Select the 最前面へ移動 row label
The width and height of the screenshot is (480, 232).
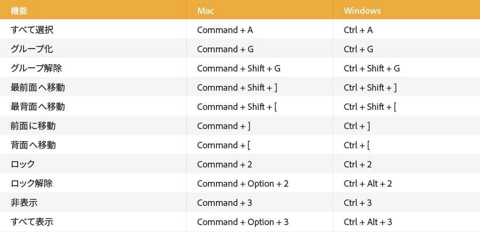[37, 87]
